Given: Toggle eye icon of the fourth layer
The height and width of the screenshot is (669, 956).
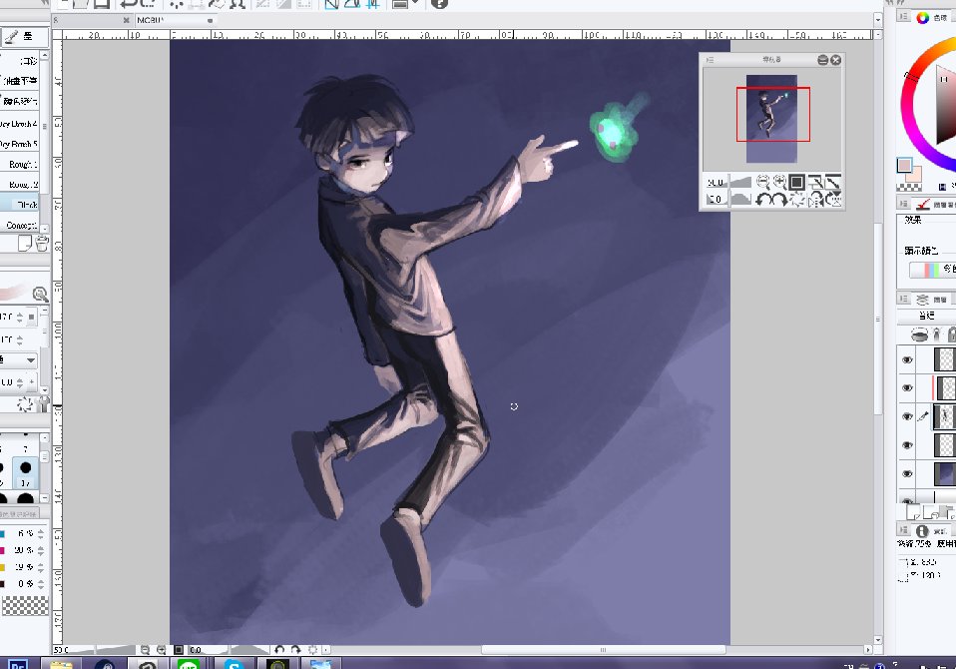Looking at the screenshot, I should tap(907, 445).
